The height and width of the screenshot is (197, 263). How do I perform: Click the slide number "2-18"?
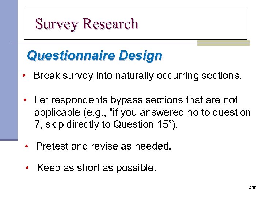tap(252, 188)
